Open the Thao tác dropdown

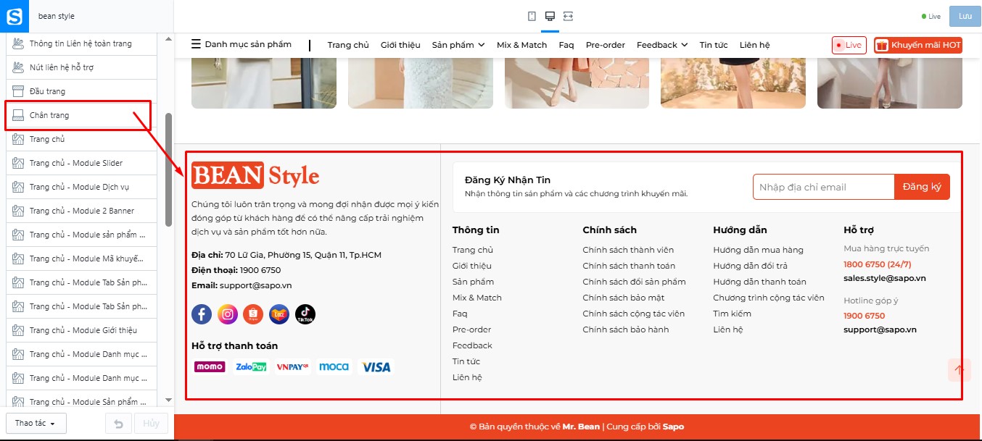pyautogui.click(x=36, y=423)
